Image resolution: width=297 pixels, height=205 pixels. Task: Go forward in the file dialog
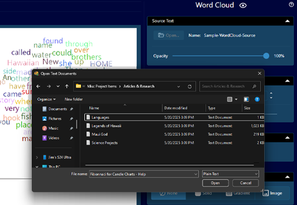point(49,86)
